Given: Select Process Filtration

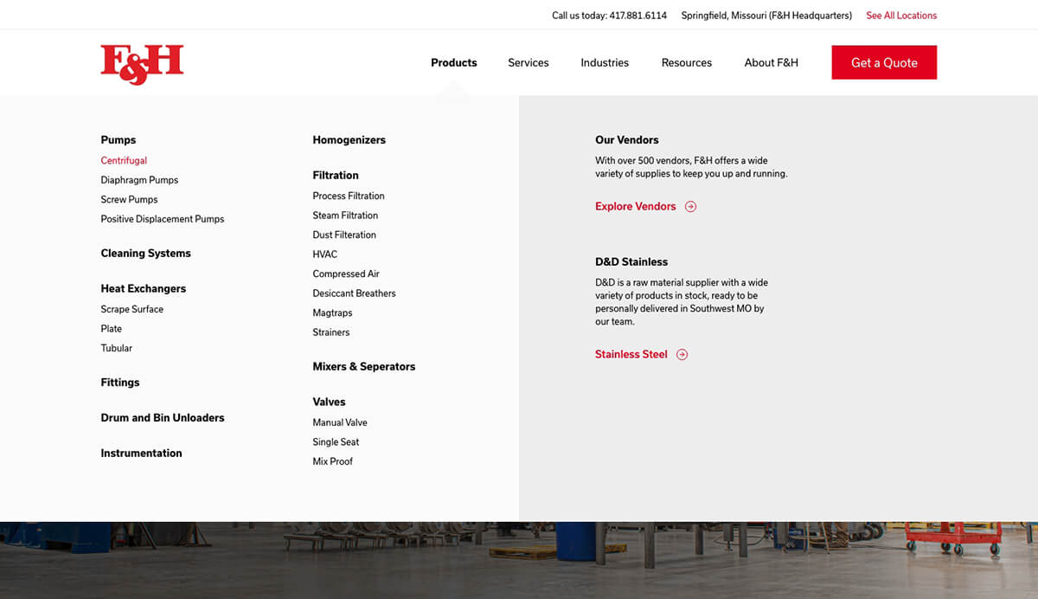Looking at the screenshot, I should [349, 196].
